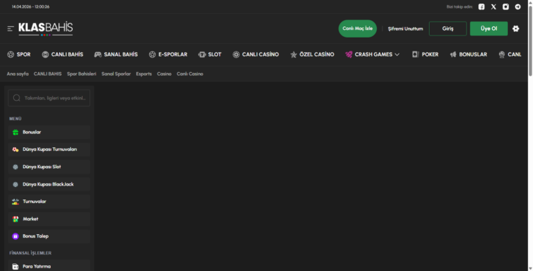The width and height of the screenshot is (533, 271).
Task: Select Dünya Kupası BlackJack label in sidebar
Action: point(48,184)
